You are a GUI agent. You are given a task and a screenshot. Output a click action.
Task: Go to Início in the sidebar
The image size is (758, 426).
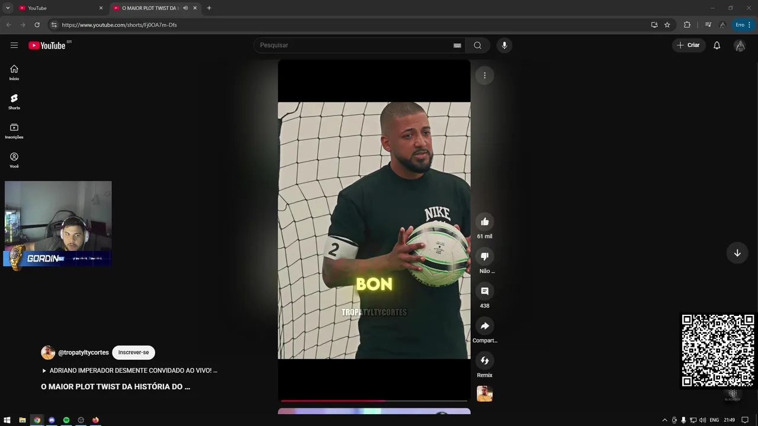pos(14,72)
